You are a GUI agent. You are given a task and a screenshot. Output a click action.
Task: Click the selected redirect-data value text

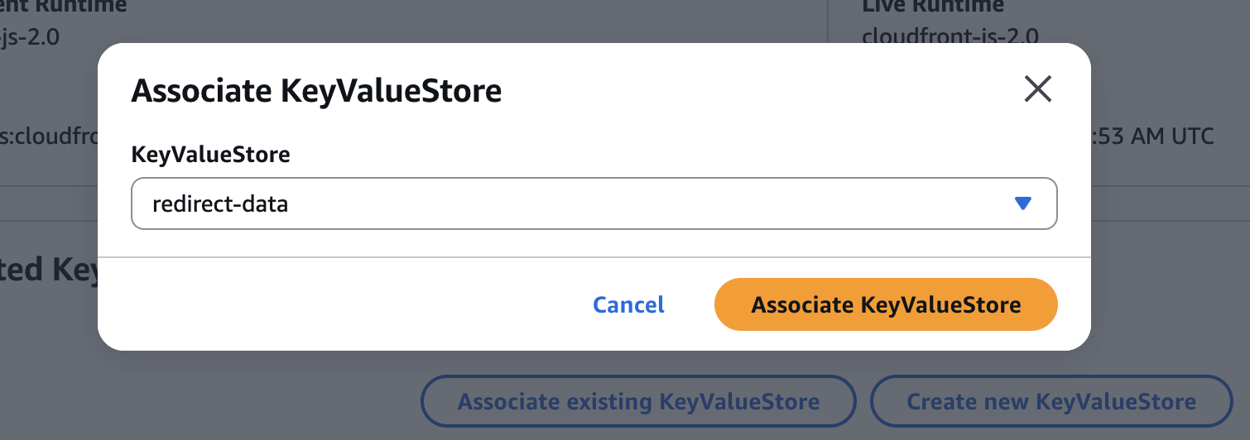pyautogui.click(x=220, y=204)
